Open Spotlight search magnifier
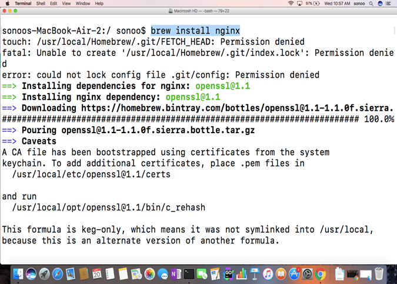 point(371,4)
